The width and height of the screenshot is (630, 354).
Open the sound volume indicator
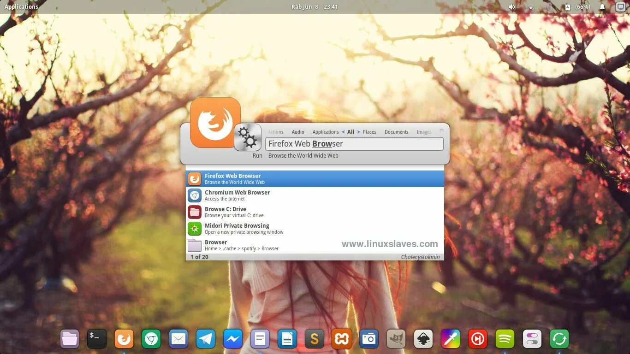pos(512,7)
